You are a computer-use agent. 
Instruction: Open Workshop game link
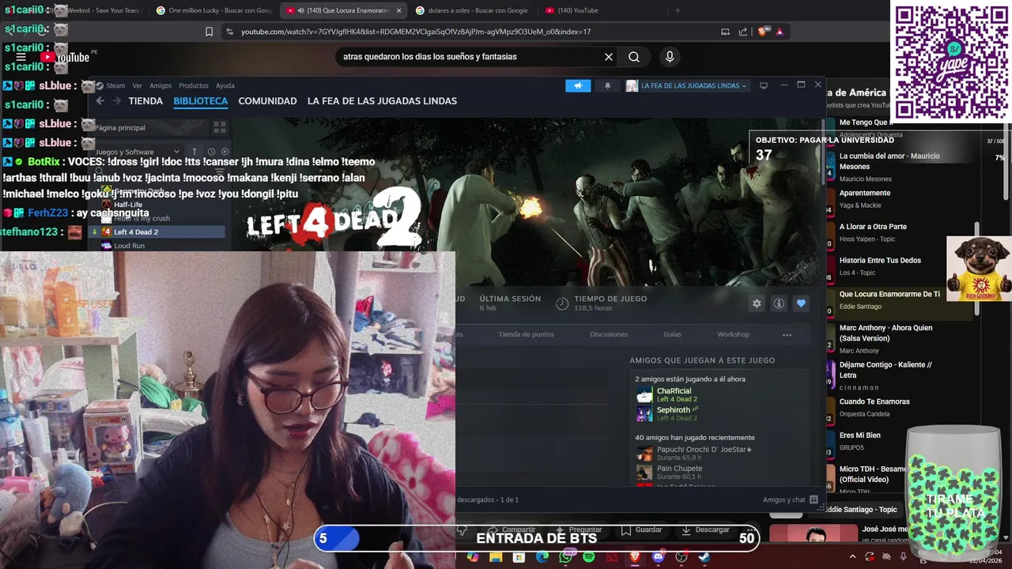click(x=733, y=334)
